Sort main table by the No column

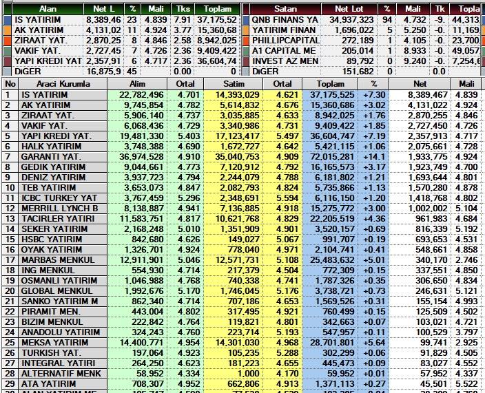pyautogui.click(x=10, y=84)
